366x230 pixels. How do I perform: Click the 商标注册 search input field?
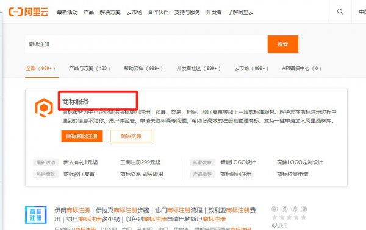tap(146, 44)
